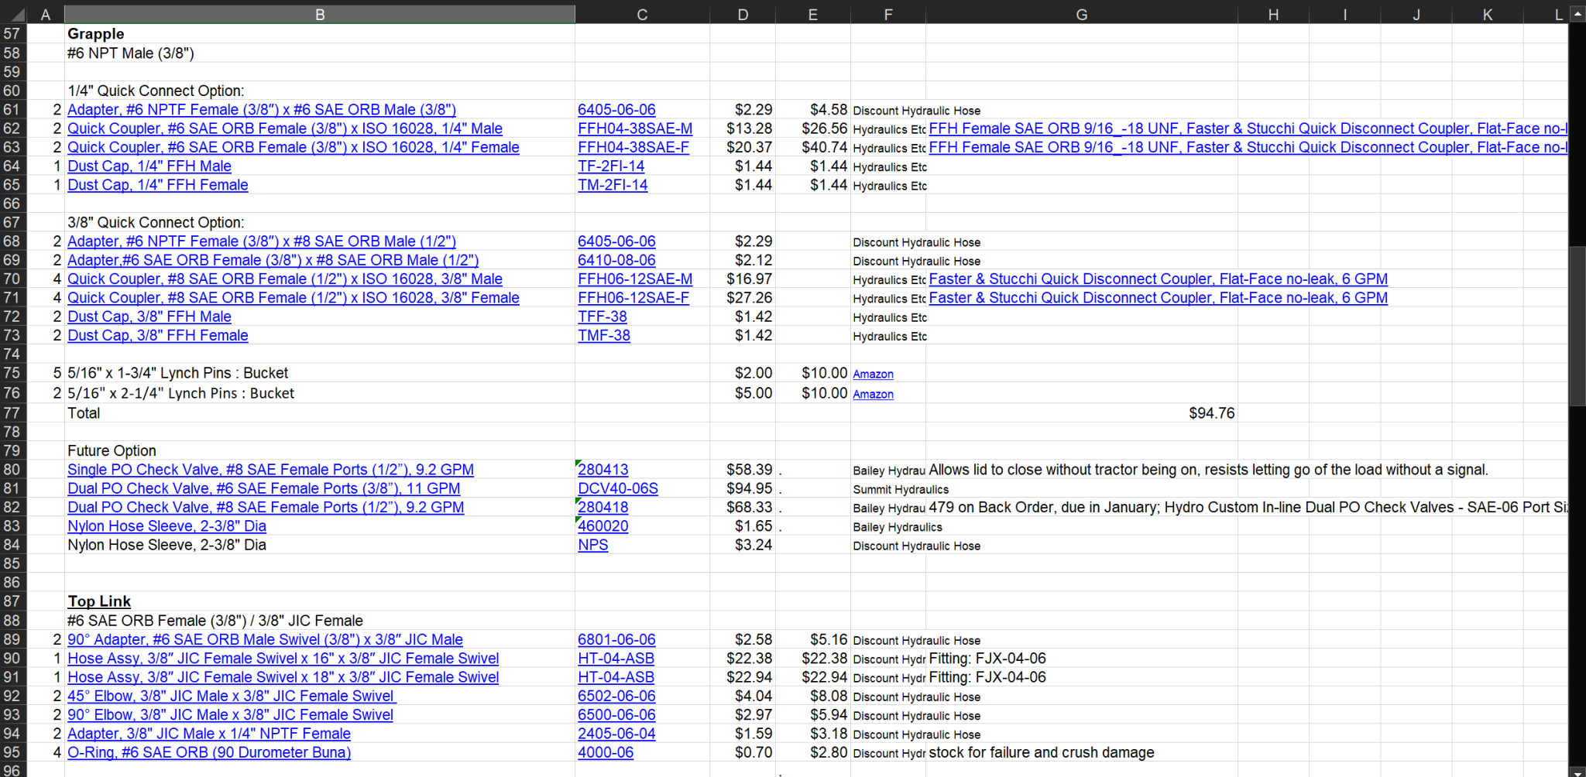Open the Dust Cap, 1/4" FFH Male link
Screen dimensions: 1586x777
click(x=149, y=166)
